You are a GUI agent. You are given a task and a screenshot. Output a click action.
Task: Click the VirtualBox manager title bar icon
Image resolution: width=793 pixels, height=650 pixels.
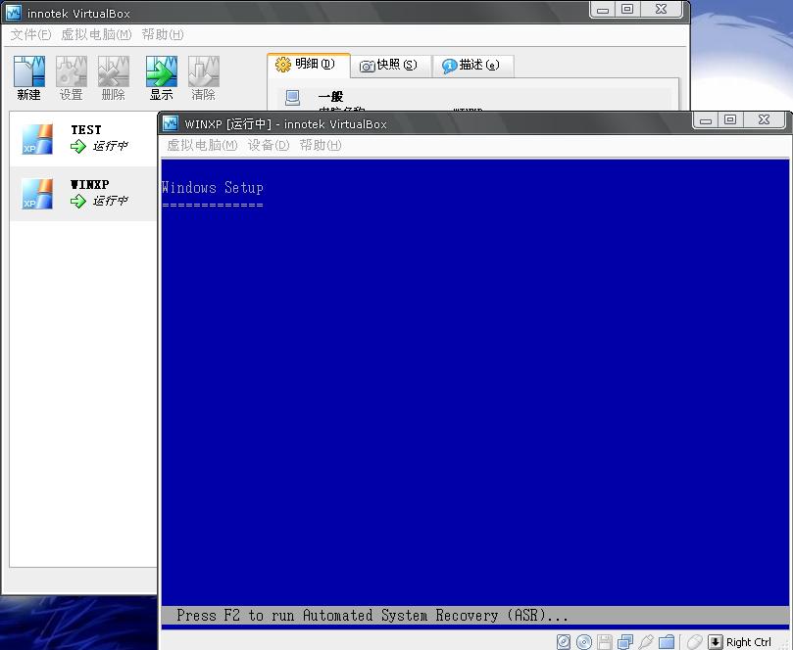(x=13, y=13)
